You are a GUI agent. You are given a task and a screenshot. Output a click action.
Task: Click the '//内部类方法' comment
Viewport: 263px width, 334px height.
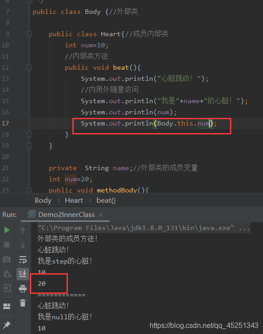(87, 56)
